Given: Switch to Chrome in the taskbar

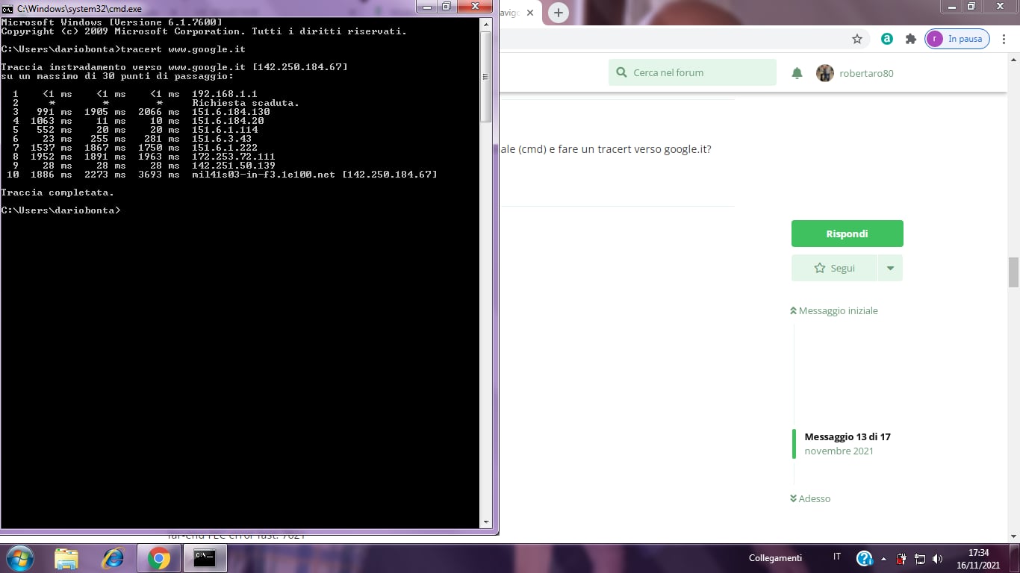Looking at the screenshot, I should 158,558.
